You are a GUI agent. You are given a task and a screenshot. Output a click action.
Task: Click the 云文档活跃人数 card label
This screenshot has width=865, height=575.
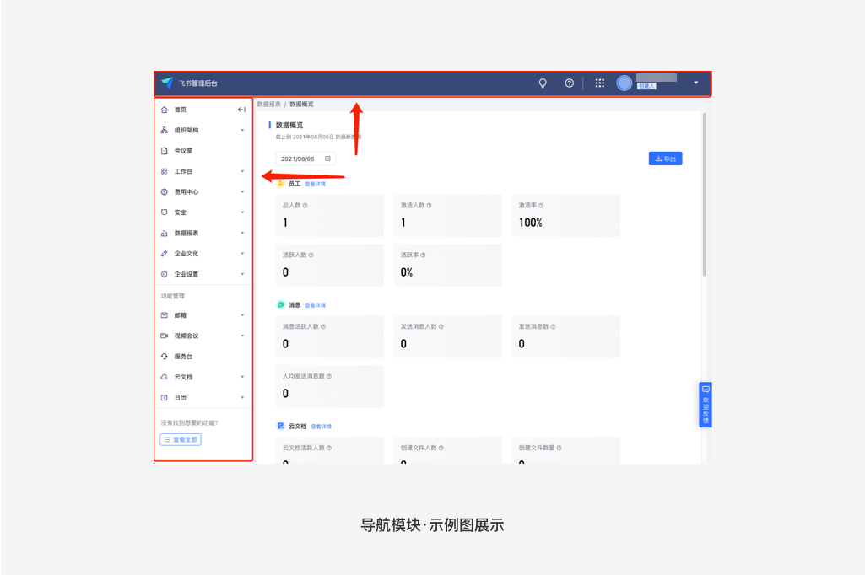(304, 448)
